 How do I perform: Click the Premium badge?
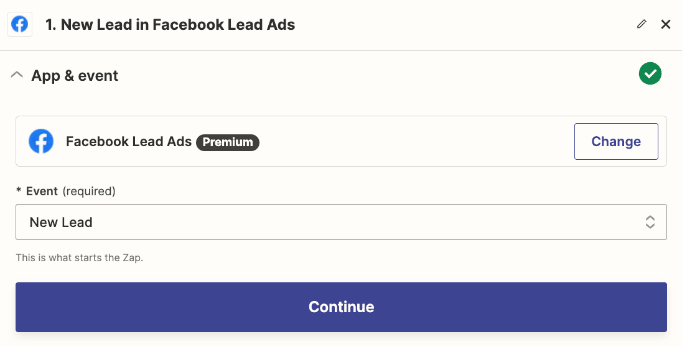pyautogui.click(x=228, y=142)
